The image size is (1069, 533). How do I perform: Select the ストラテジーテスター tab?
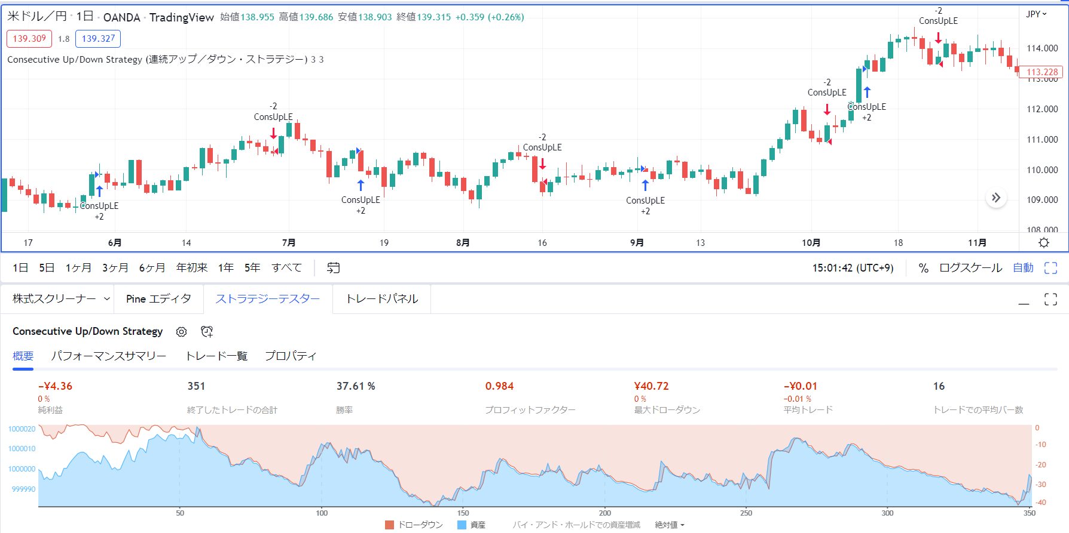(268, 299)
